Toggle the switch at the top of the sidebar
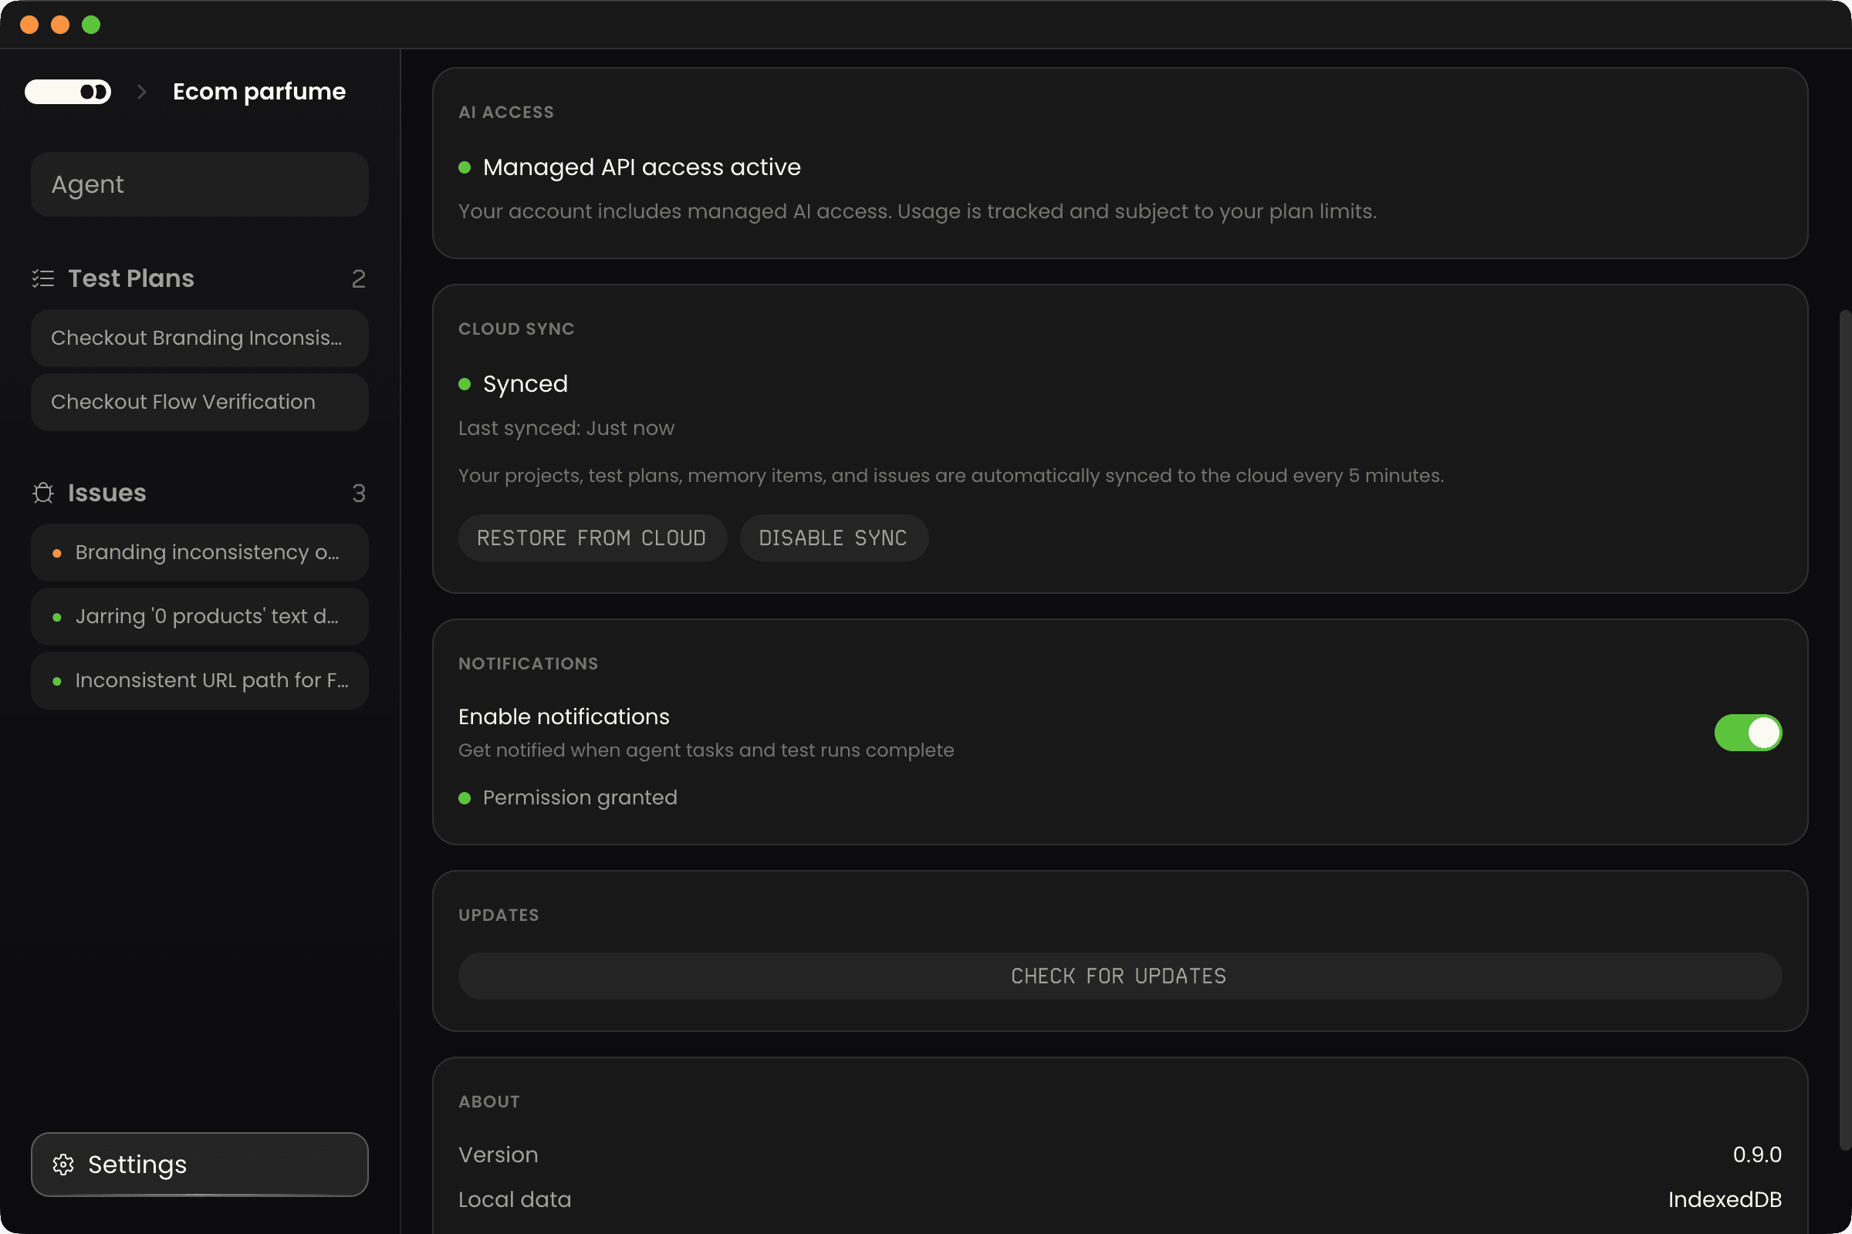This screenshot has width=1852, height=1234. pyautogui.click(x=68, y=91)
